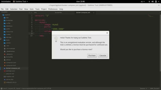
Task: Click the next tab arrow
Action: (31, 13)
